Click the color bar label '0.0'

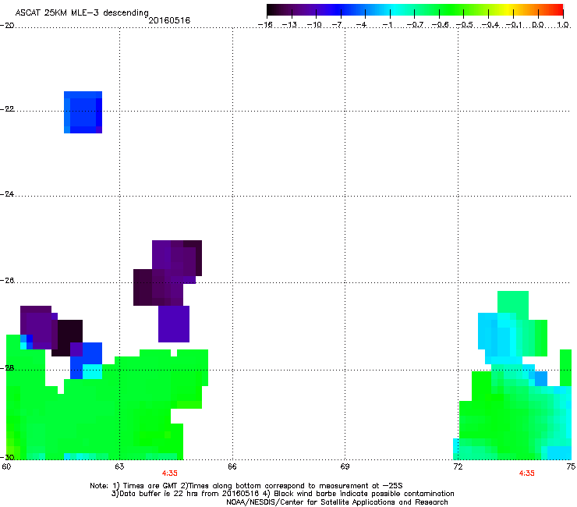pyautogui.click(x=538, y=25)
